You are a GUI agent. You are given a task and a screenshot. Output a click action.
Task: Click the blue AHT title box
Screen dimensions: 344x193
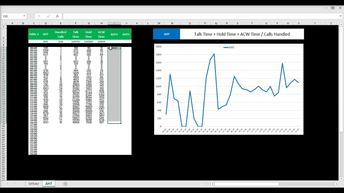(167, 34)
